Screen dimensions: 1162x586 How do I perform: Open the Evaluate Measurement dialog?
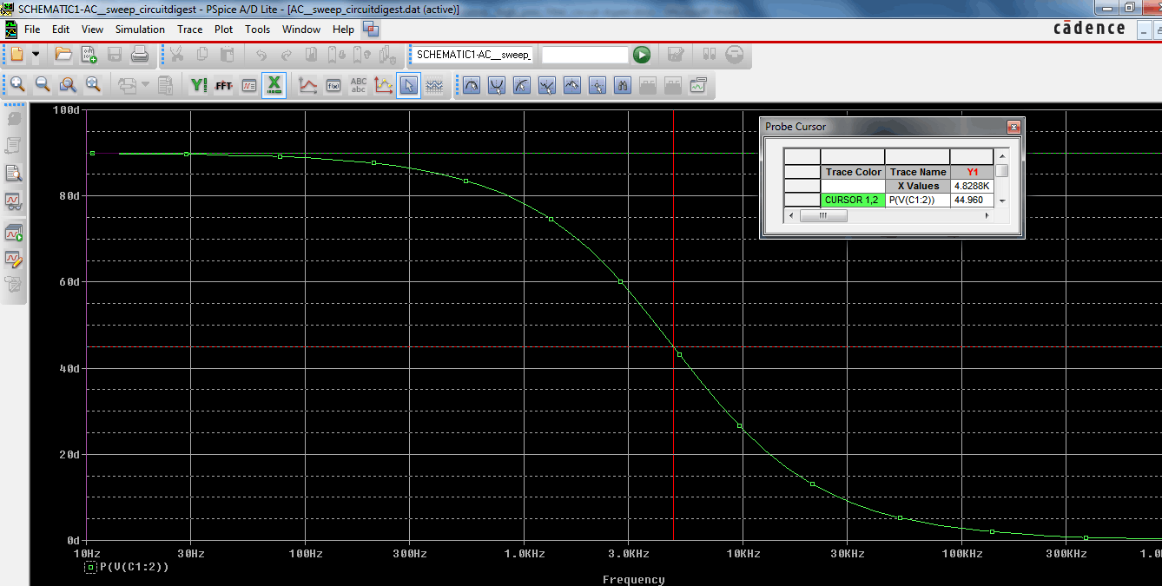tap(332, 85)
